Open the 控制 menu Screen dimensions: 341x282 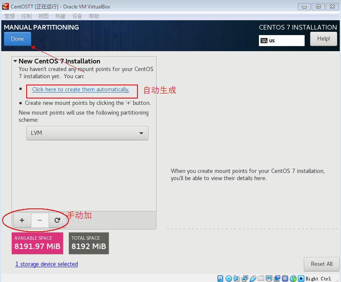point(27,16)
